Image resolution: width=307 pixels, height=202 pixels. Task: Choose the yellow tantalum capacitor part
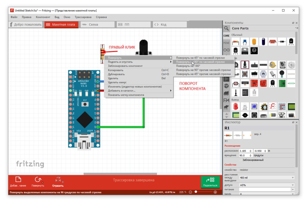[x=254, y=42]
